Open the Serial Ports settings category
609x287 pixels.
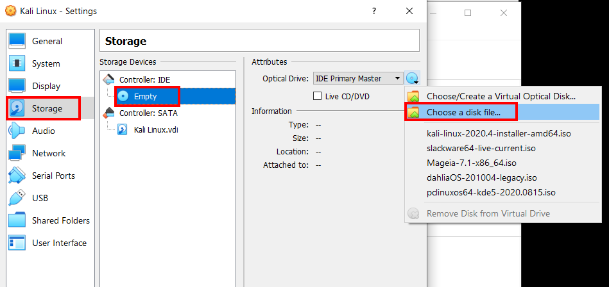(51, 176)
